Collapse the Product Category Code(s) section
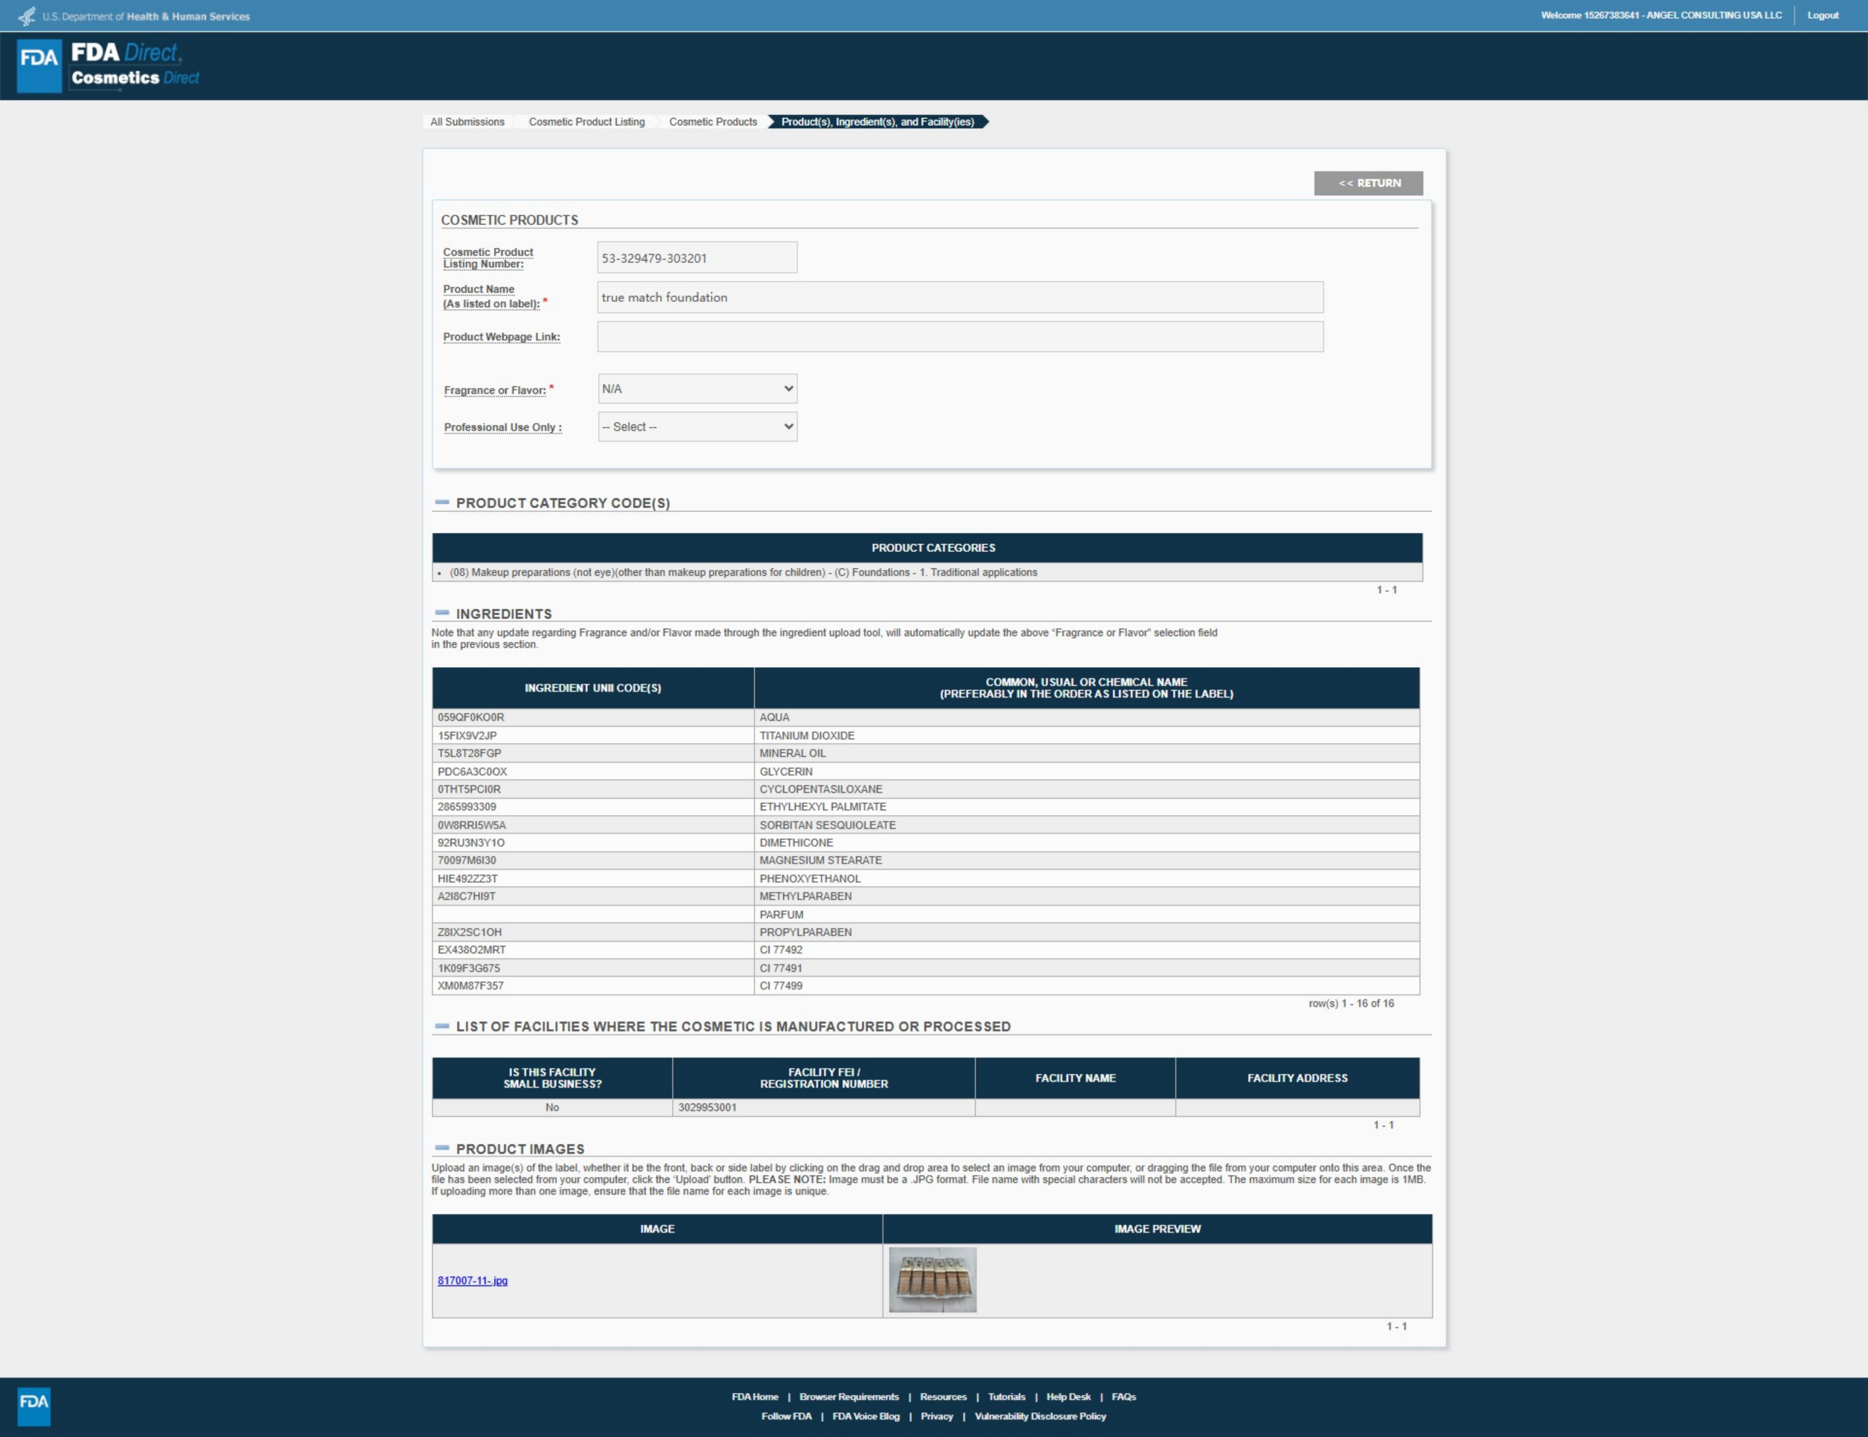 point(442,503)
